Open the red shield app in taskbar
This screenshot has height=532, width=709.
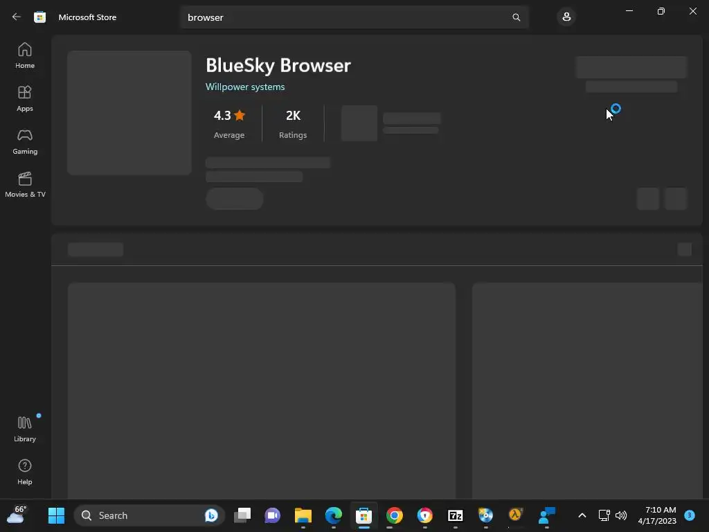coord(424,515)
